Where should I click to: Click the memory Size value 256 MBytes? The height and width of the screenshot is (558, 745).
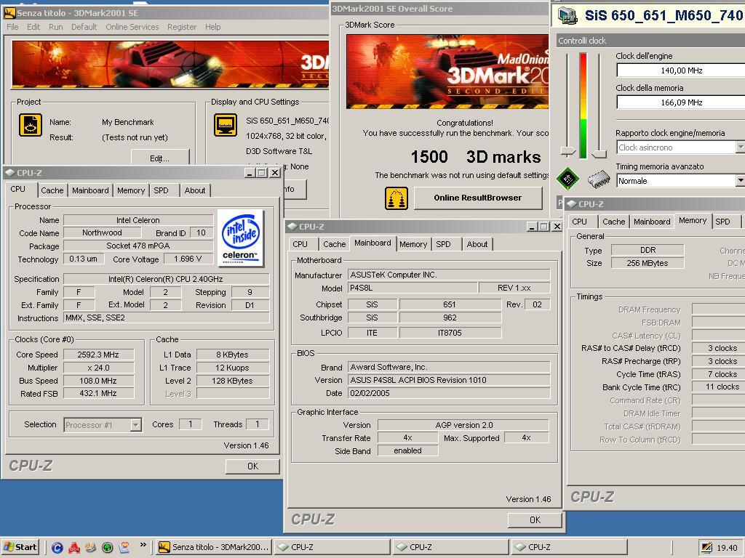point(648,263)
